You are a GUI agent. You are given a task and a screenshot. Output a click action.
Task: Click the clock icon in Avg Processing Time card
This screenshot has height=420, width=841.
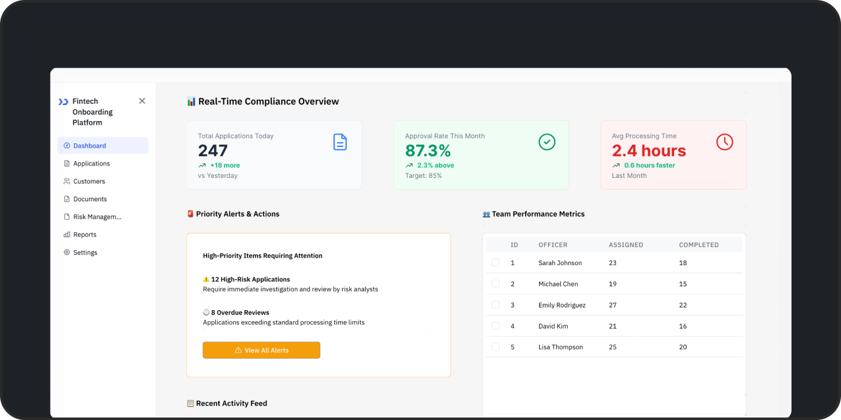(x=724, y=142)
